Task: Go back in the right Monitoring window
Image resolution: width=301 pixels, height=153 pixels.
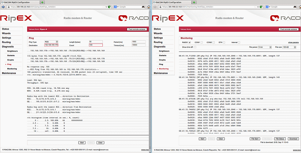Action: (155, 7)
